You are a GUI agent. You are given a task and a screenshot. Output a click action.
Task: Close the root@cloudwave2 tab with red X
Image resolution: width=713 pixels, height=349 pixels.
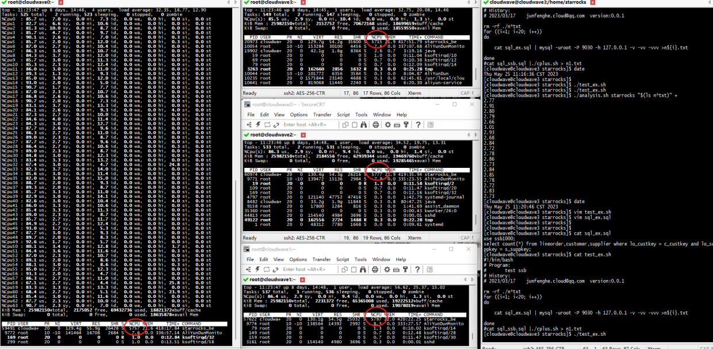303,135
